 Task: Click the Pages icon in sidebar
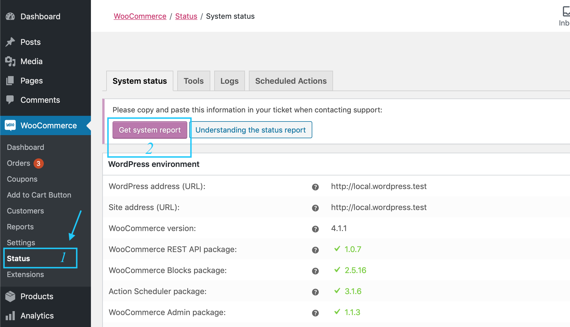point(10,81)
